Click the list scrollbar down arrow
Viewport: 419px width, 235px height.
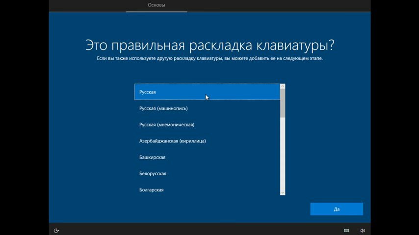283,192
